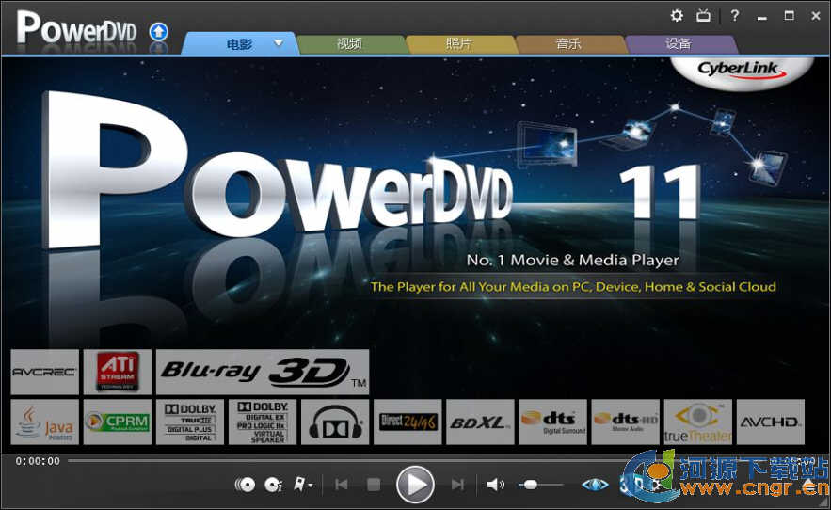The height and width of the screenshot is (510, 831).
Task: Open the disc menu icon
Action: click(246, 485)
